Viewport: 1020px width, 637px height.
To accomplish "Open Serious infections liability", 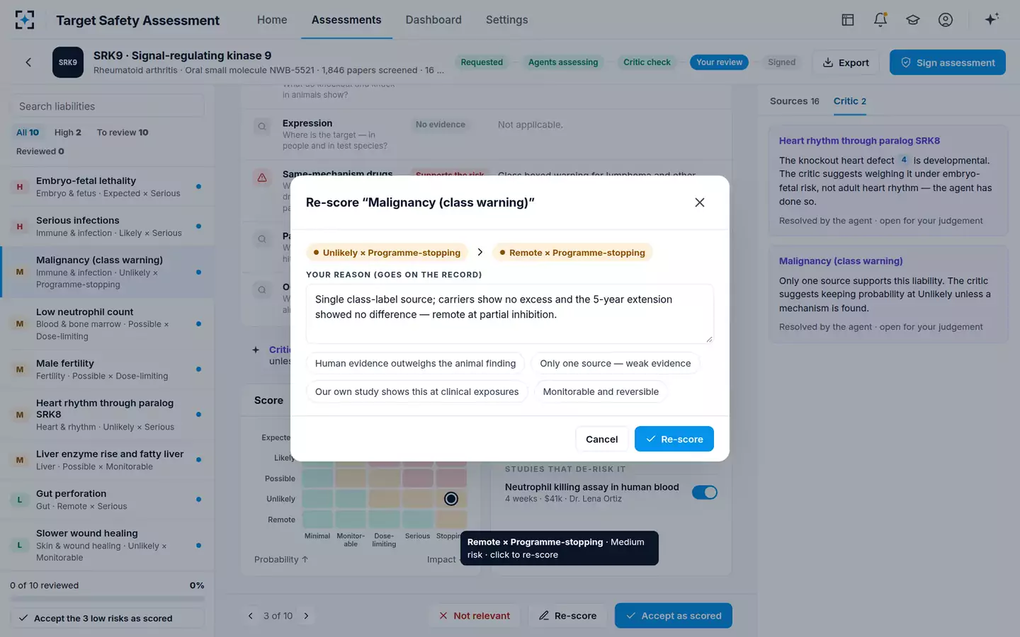I will pyautogui.click(x=107, y=226).
